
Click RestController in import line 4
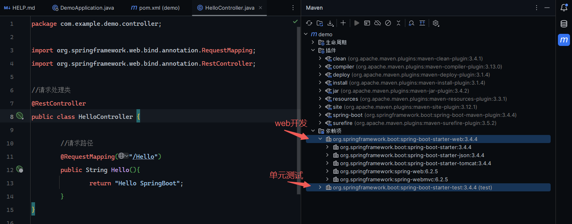tap(227, 64)
